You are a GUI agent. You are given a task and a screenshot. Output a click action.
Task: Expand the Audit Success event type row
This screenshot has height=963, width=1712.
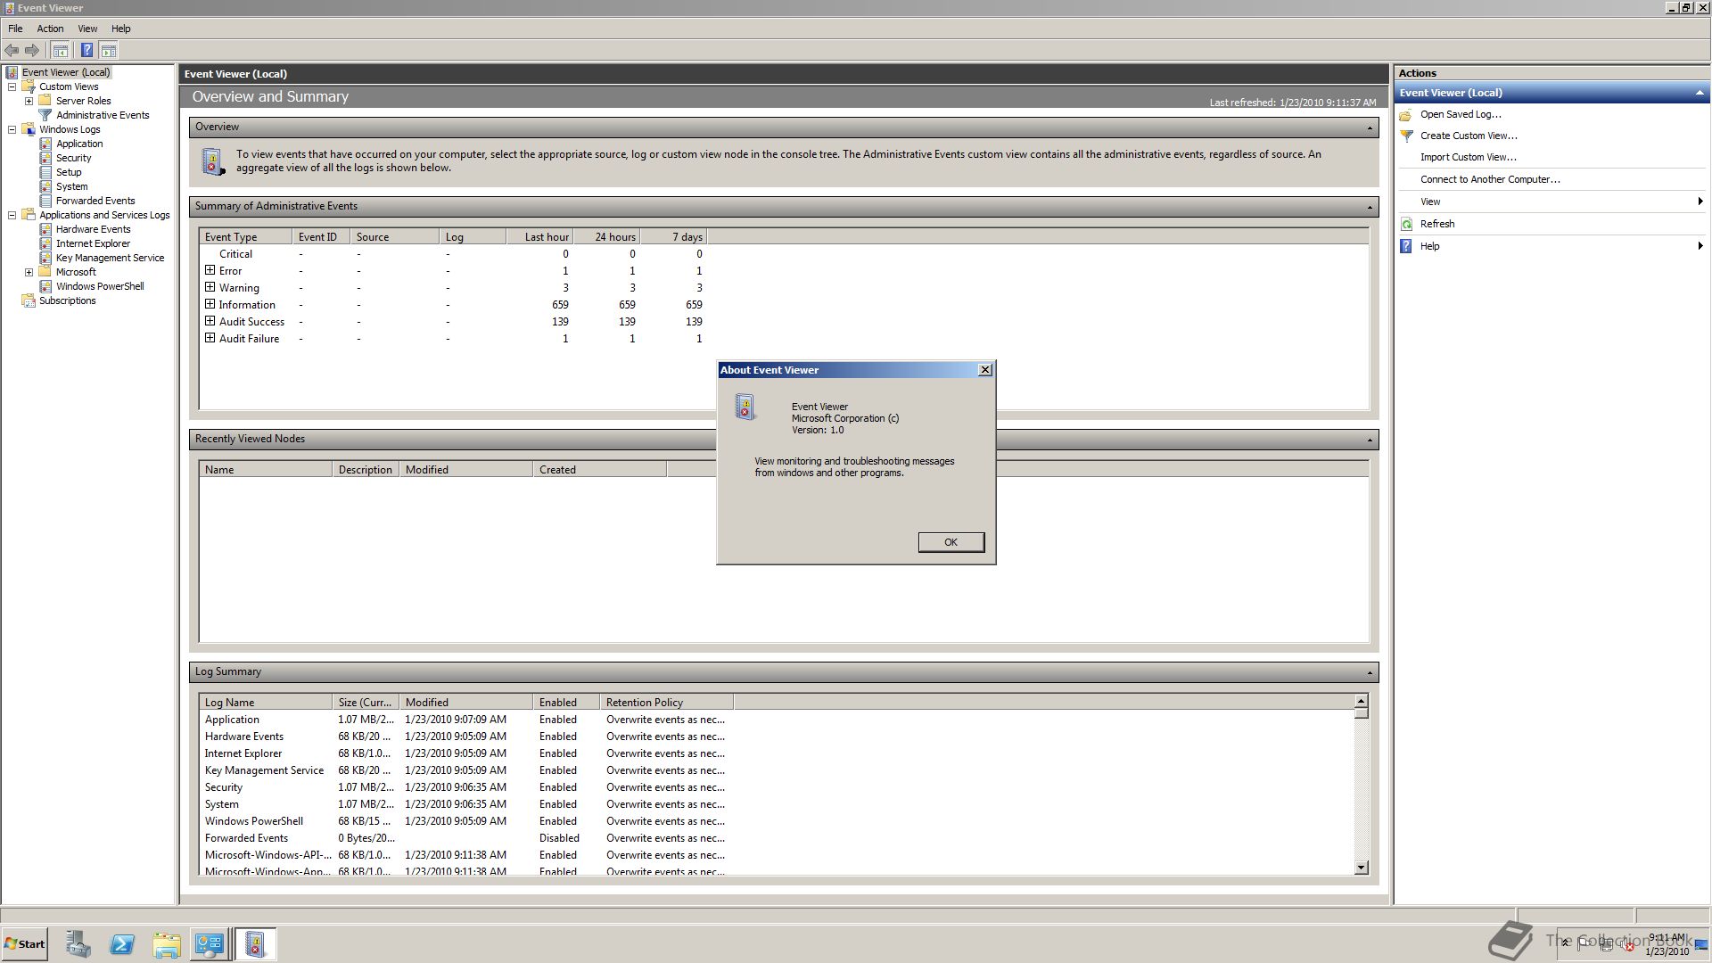[x=210, y=321]
